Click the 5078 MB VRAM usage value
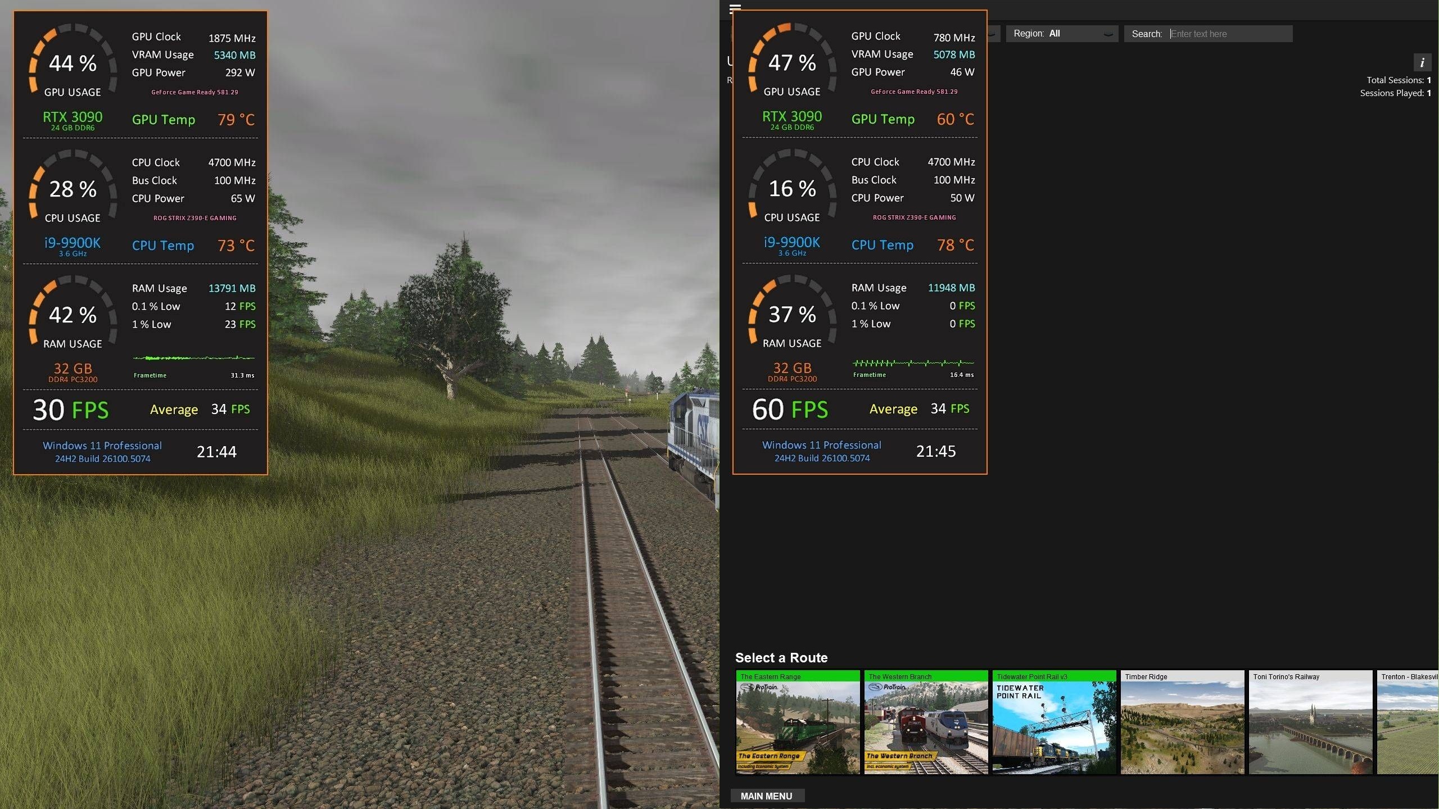Screen dimensions: 1439x809 pos(954,54)
